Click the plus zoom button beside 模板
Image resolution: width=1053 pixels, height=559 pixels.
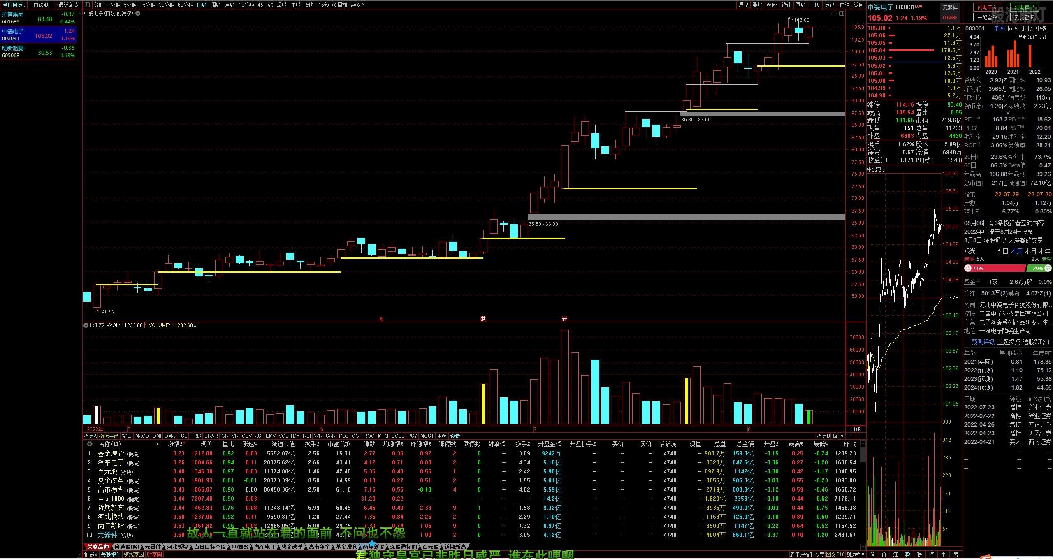pyautogui.click(x=851, y=436)
